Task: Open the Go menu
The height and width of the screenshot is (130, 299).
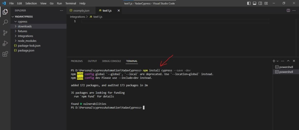Action: (x=52, y=3)
